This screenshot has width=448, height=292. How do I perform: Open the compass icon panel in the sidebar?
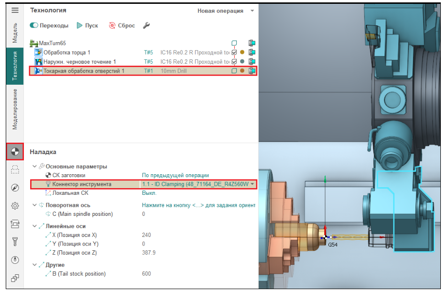[x=15, y=188]
